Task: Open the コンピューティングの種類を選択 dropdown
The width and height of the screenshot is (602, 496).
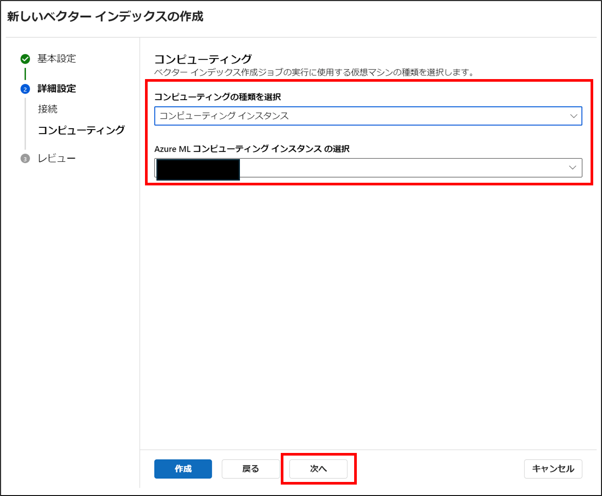Action: click(368, 116)
